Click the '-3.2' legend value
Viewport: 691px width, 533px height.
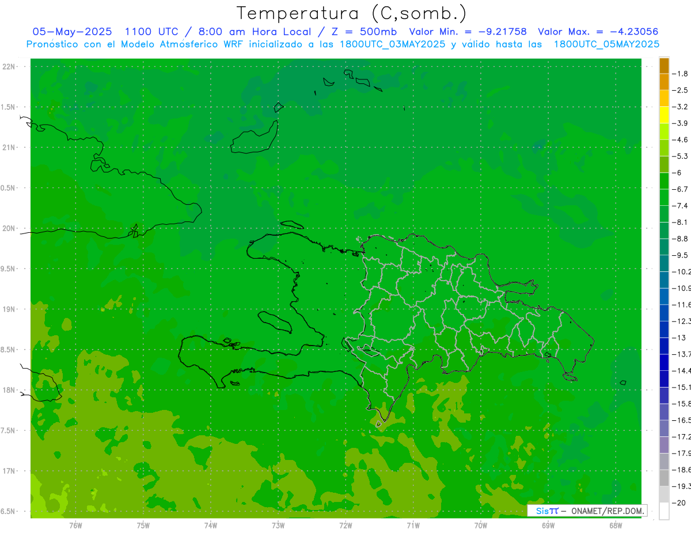pos(679,106)
